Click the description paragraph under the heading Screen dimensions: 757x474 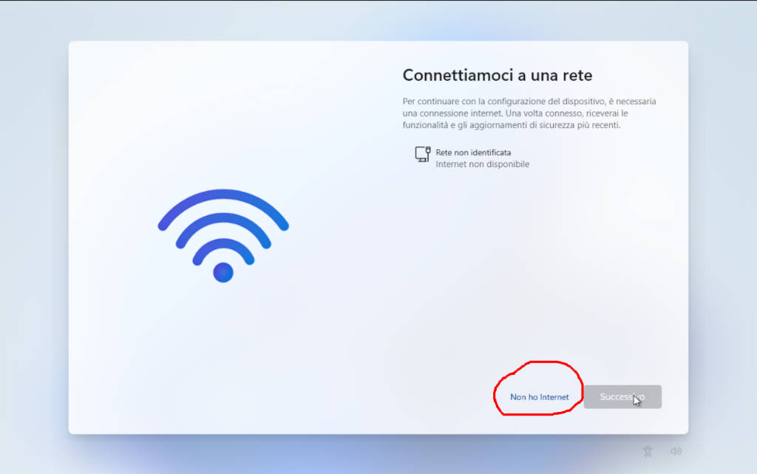coord(529,113)
